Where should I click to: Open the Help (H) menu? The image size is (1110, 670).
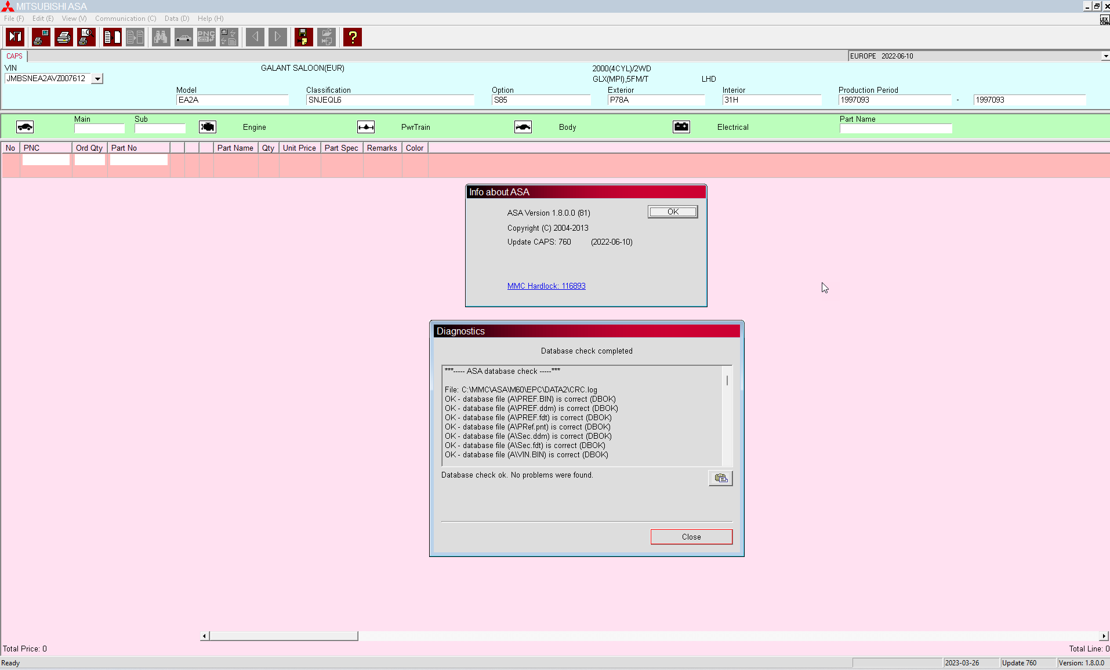click(211, 19)
